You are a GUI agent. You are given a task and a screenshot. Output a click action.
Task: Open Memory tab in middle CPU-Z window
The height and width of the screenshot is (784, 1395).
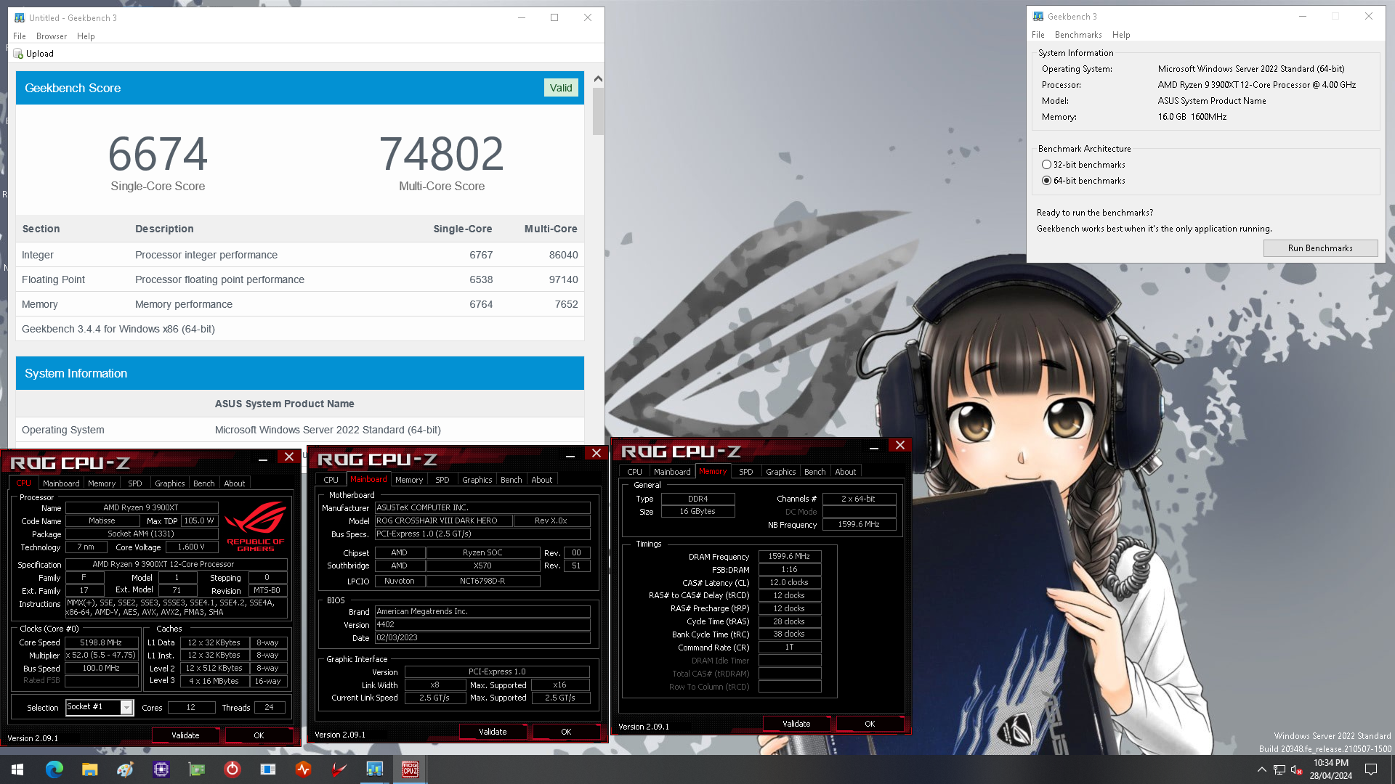409,480
